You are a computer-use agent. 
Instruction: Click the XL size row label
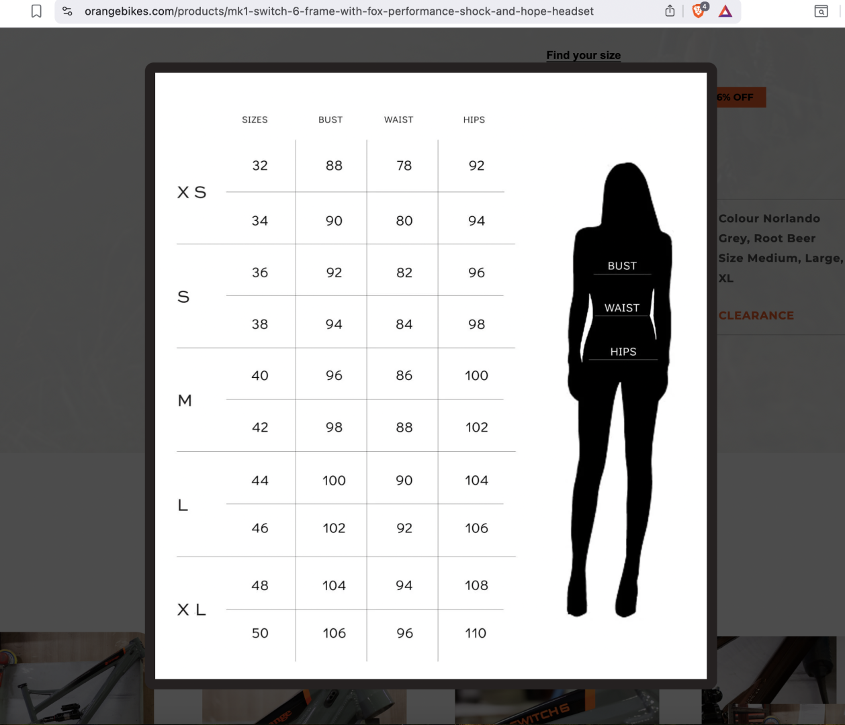(x=191, y=610)
